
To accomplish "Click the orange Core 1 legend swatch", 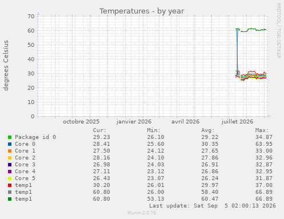I will click(10, 151).
